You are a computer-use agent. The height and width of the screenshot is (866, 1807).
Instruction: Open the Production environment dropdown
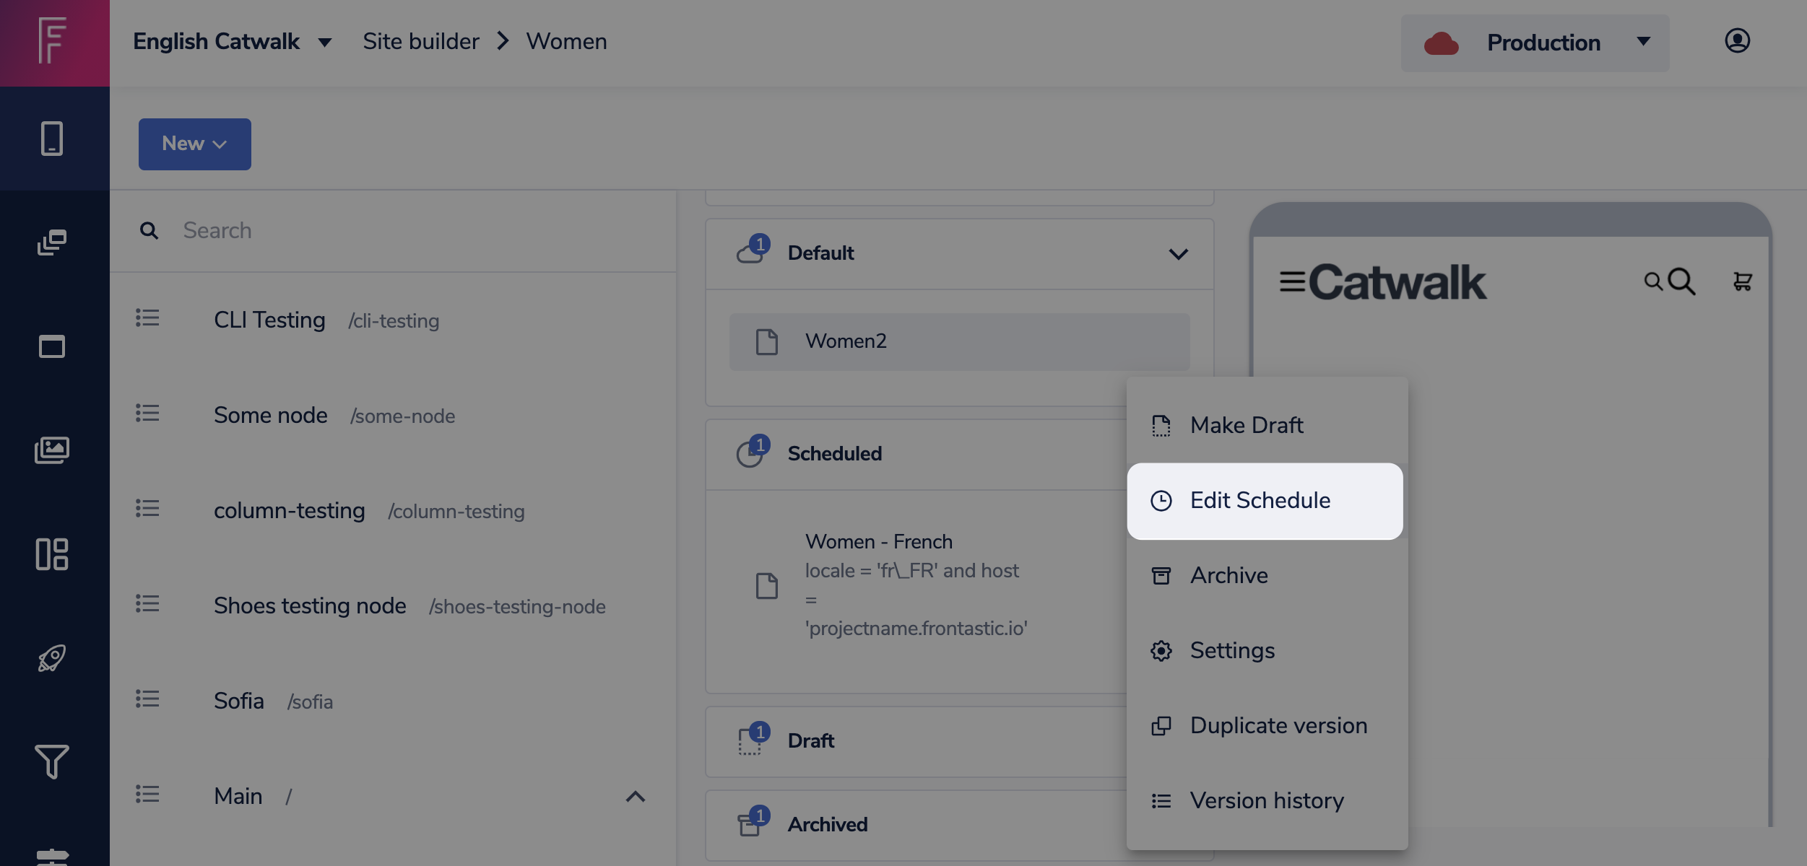1535,43
